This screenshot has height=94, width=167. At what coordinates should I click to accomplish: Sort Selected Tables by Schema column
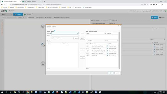(88, 44)
